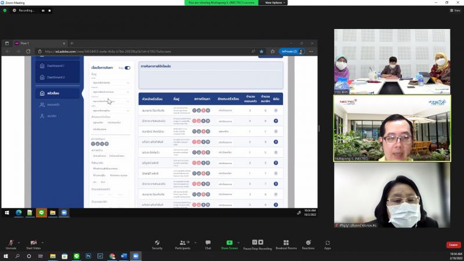
Task: Click the blue last-column circle in the sixth table row
Action: coord(276,163)
